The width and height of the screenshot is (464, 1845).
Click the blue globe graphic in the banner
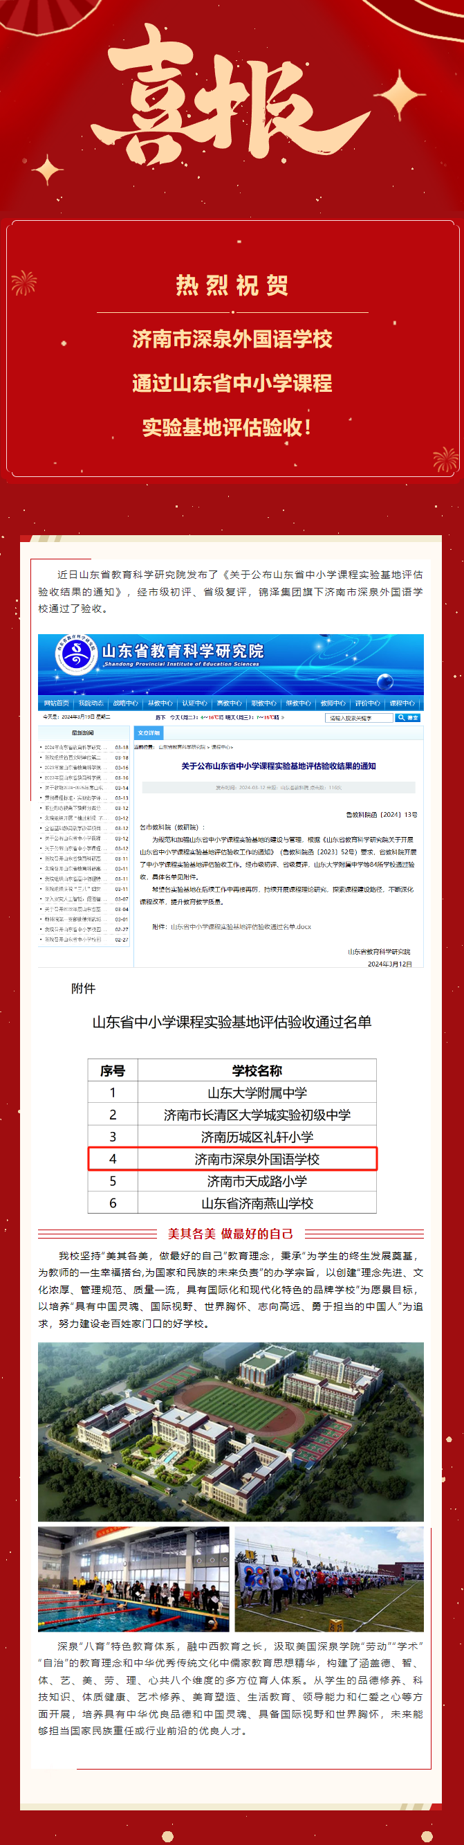384,681
